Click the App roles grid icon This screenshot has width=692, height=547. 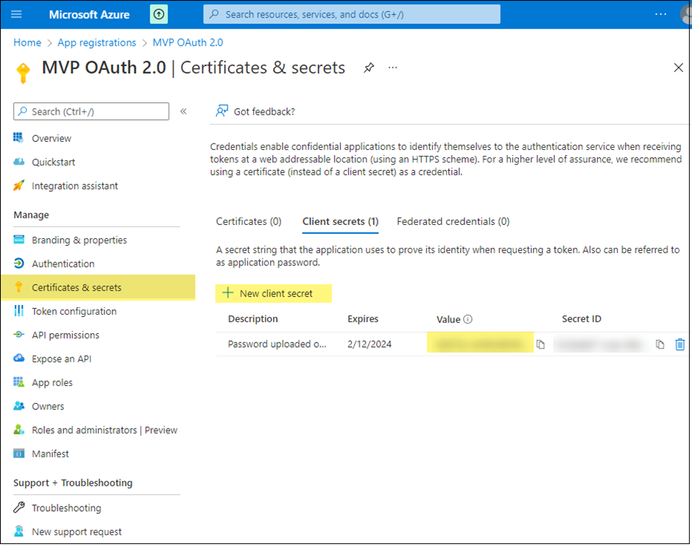[x=18, y=382]
